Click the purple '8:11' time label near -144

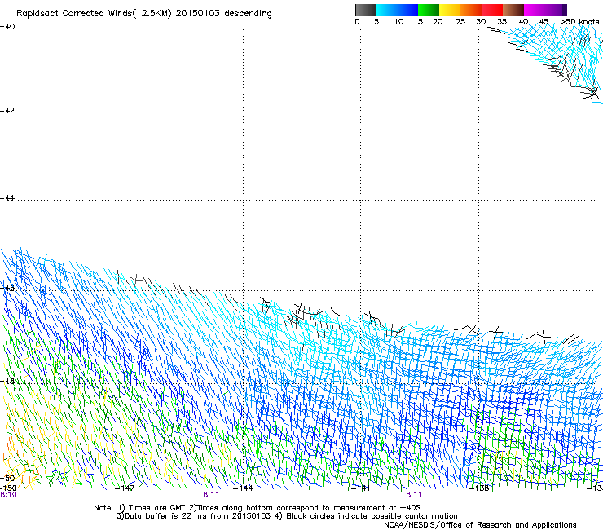click(x=211, y=495)
